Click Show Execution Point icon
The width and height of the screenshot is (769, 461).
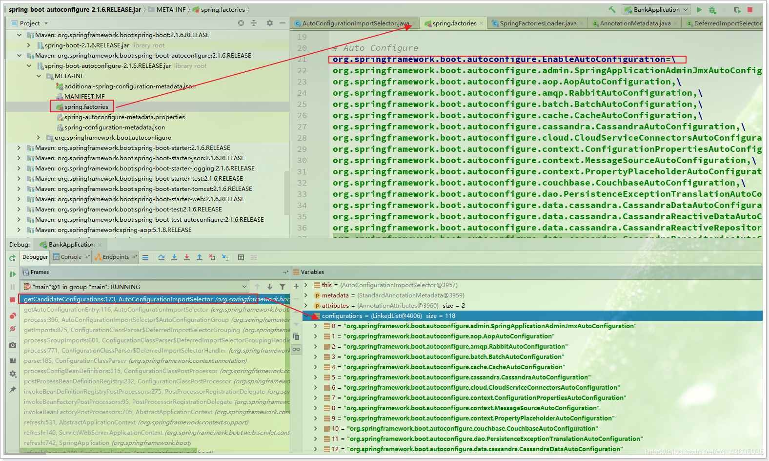(145, 257)
